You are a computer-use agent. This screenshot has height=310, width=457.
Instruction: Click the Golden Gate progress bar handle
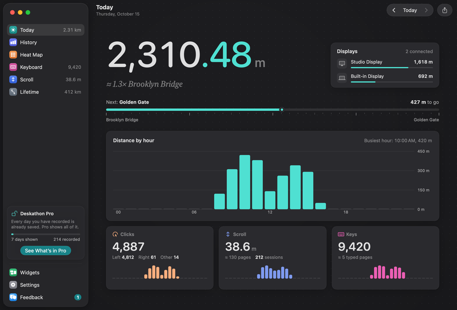point(282,110)
